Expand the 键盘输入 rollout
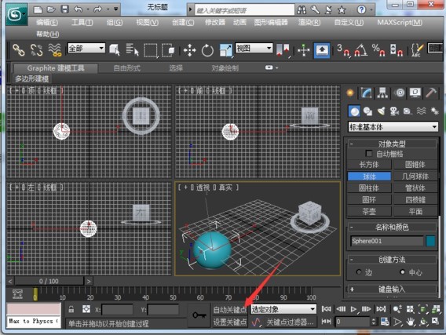The width and height of the screenshot is (446, 335). coord(392,289)
